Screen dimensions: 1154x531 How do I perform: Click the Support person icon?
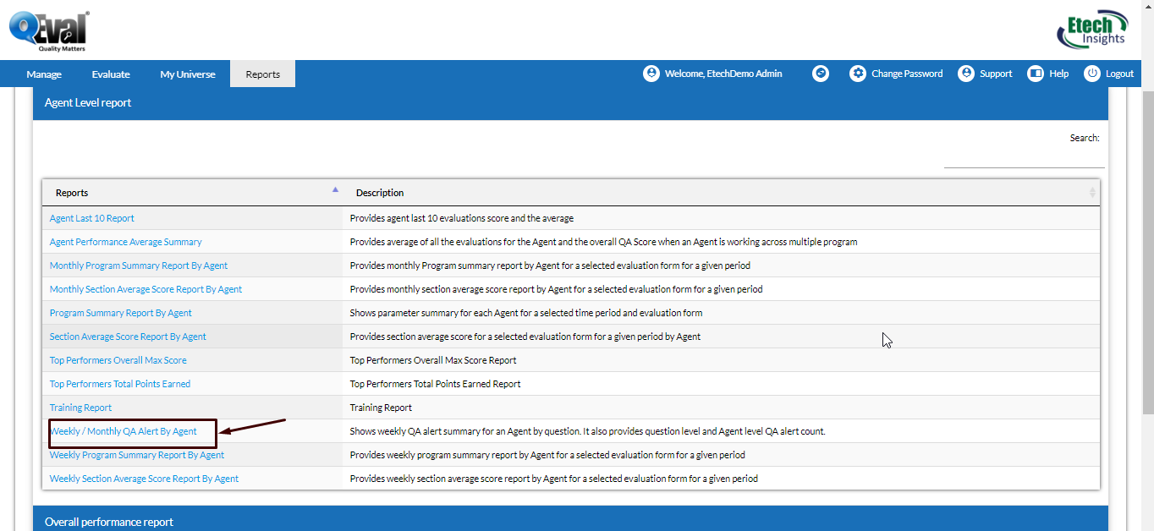point(966,74)
